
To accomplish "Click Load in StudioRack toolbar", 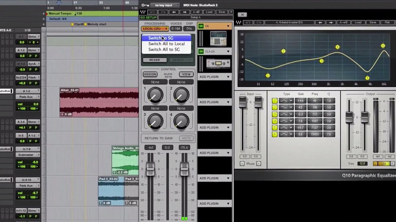I will coord(209,12).
